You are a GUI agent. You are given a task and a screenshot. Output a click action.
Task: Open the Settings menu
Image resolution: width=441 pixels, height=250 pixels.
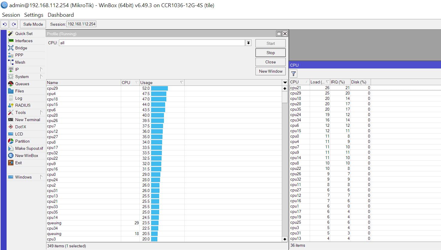pyautogui.click(x=34, y=15)
